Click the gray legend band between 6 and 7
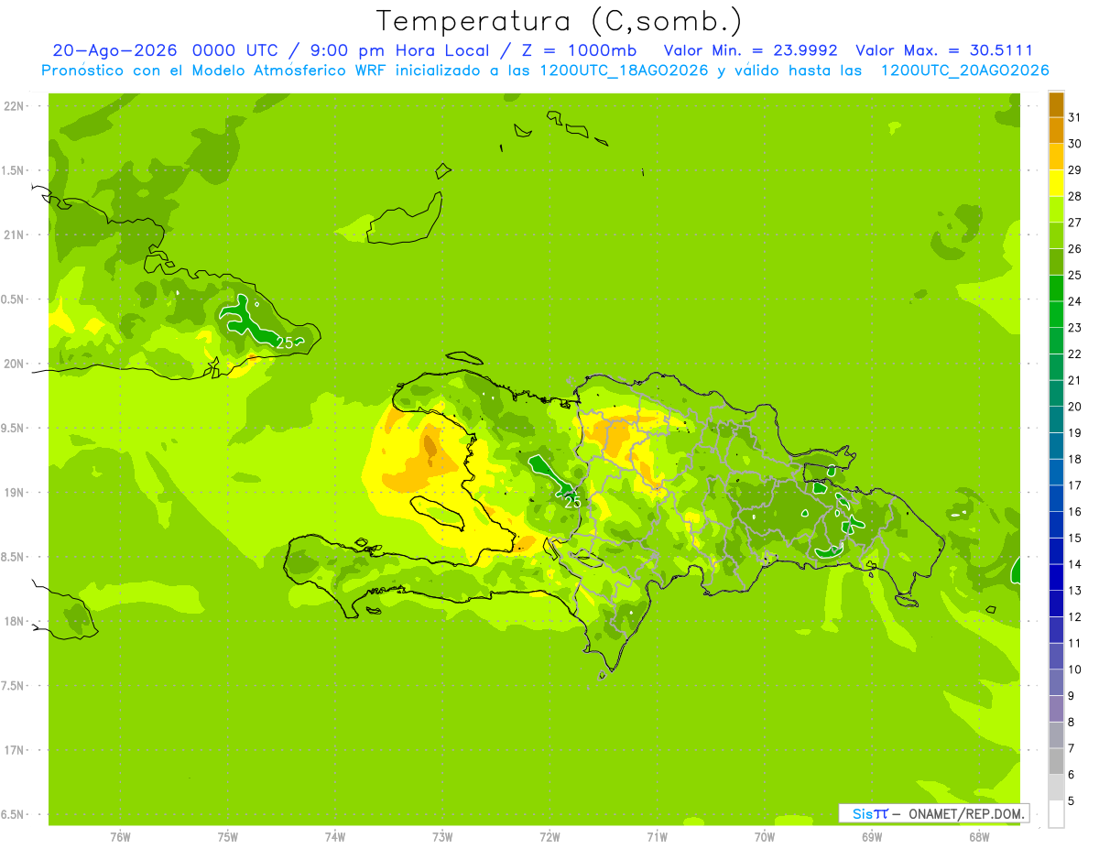Image resolution: width=1099 pixels, height=849 pixels. click(1056, 761)
